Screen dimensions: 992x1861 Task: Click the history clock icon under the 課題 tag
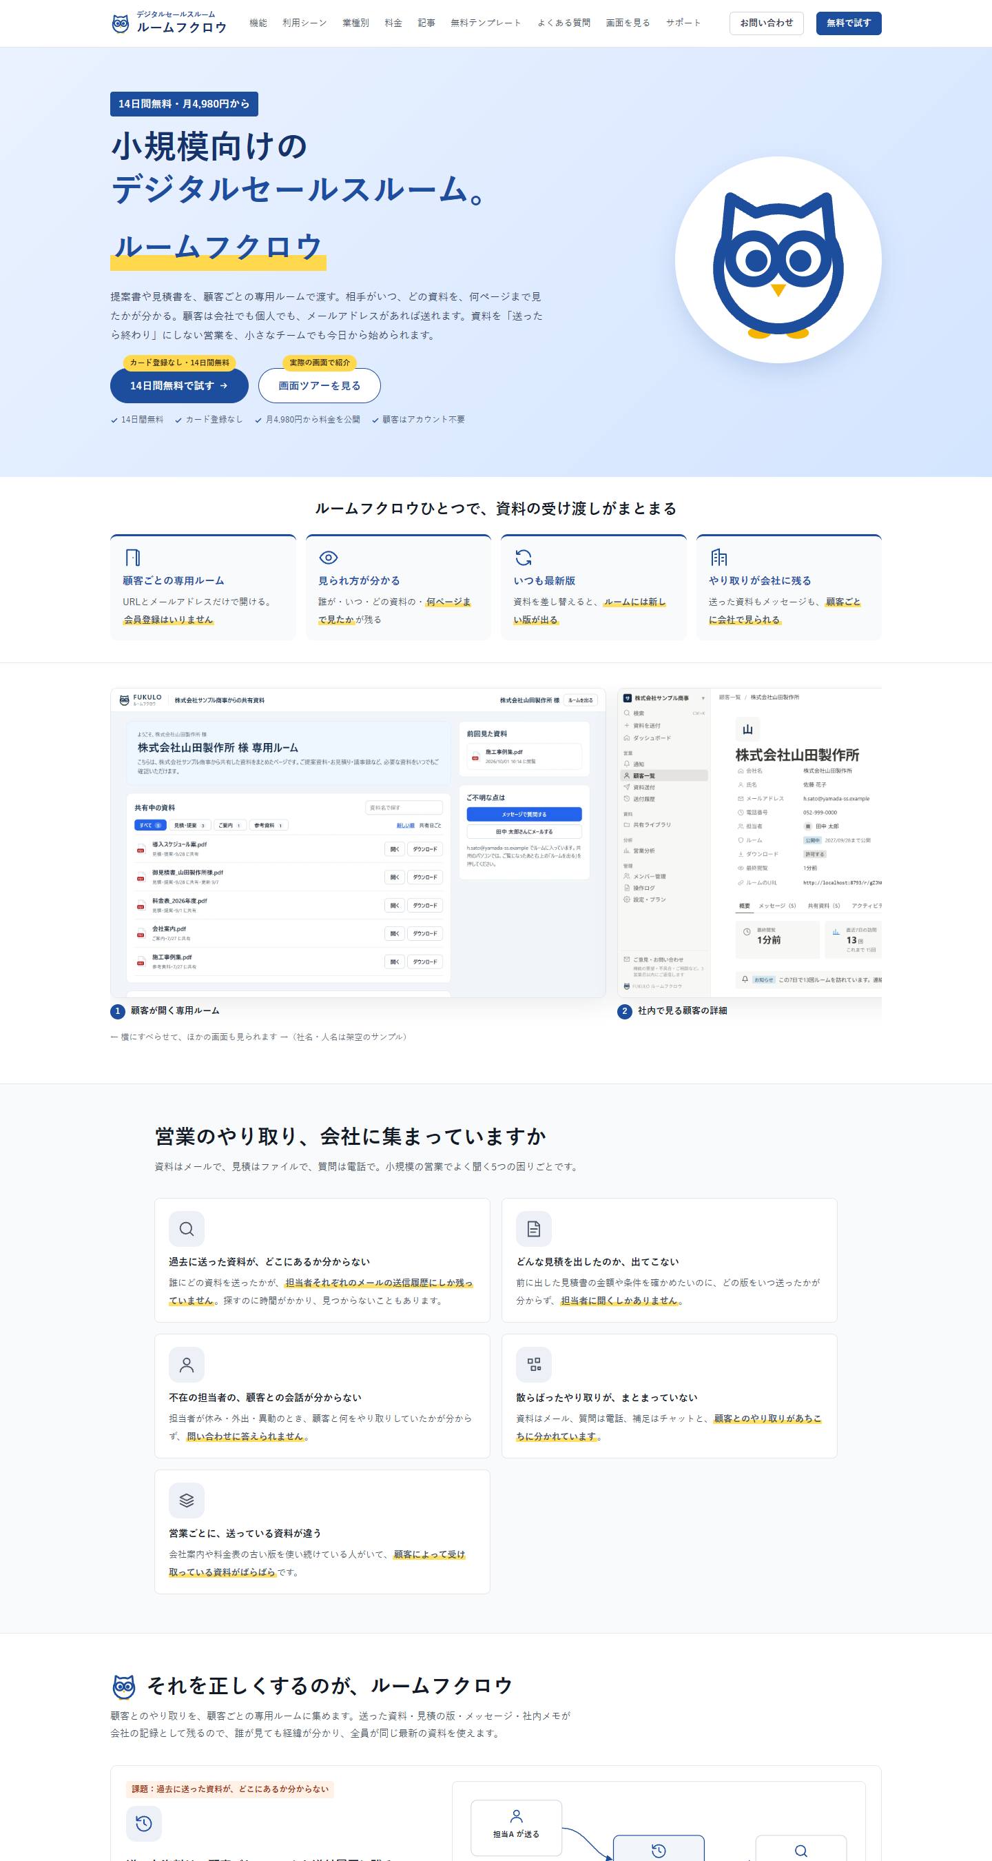click(144, 1823)
